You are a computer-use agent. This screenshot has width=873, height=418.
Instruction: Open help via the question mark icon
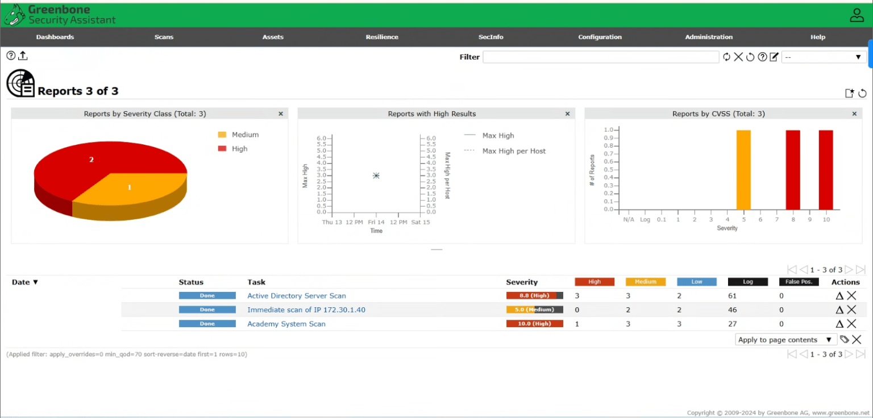10,55
